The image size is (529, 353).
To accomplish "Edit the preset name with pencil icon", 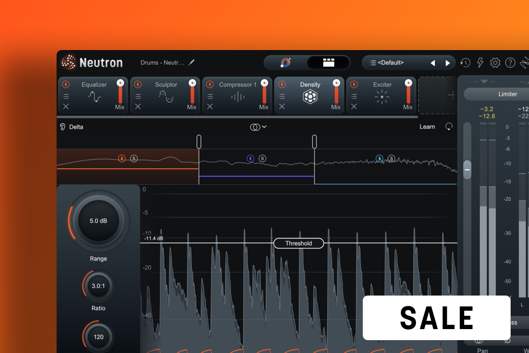I will click(x=191, y=62).
